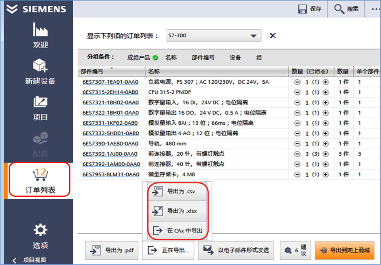
Task: Decrease quantity of 4 AO analog output
Action: pos(297,133)
